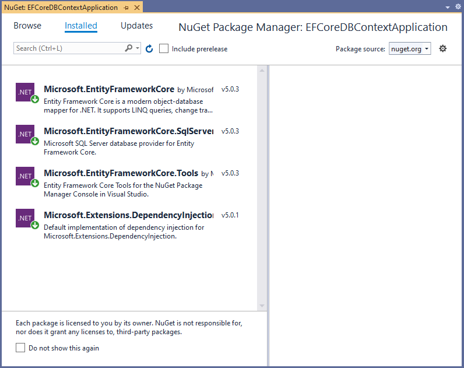Open Package source nuget.org dropdown
The image size is (464, 368).
coord(410,49)
